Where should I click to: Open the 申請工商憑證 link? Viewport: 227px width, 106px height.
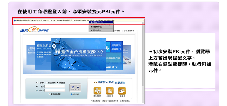pyautogui.click(x=95, y=101)
